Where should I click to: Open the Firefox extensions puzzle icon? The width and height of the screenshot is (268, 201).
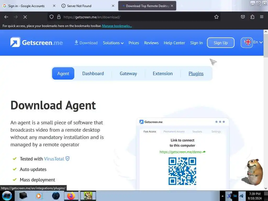click(252, 17)
